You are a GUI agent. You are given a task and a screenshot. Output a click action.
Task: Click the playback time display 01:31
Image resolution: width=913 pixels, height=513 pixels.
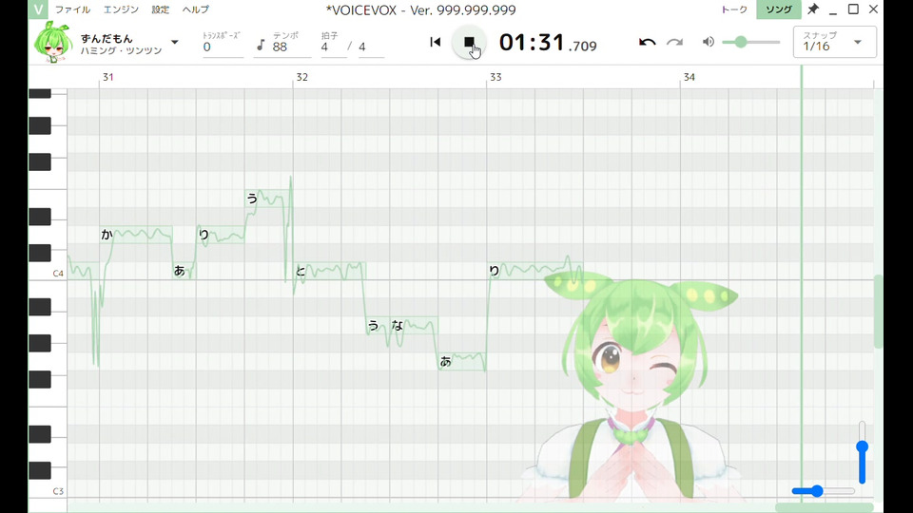point(548,43)
